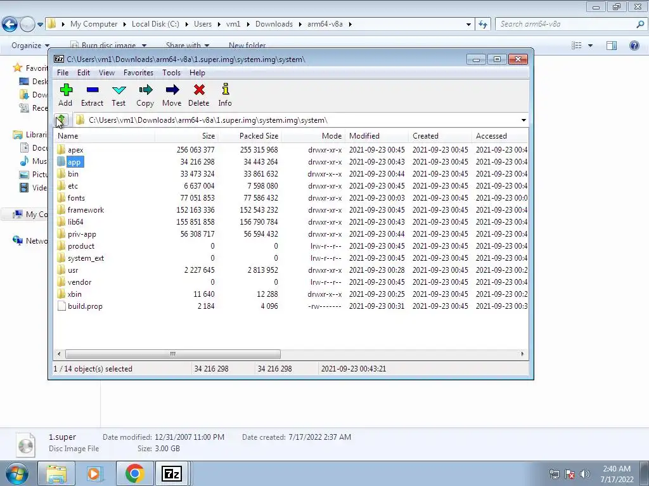
Task: Open the 7-Zip View menu
Action: 106,73
